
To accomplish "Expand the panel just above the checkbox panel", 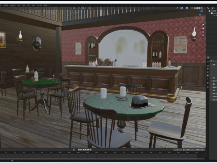I will click(212, 78).
